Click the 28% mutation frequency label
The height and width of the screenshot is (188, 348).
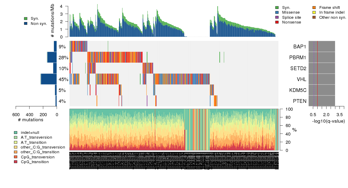[63, 58]
